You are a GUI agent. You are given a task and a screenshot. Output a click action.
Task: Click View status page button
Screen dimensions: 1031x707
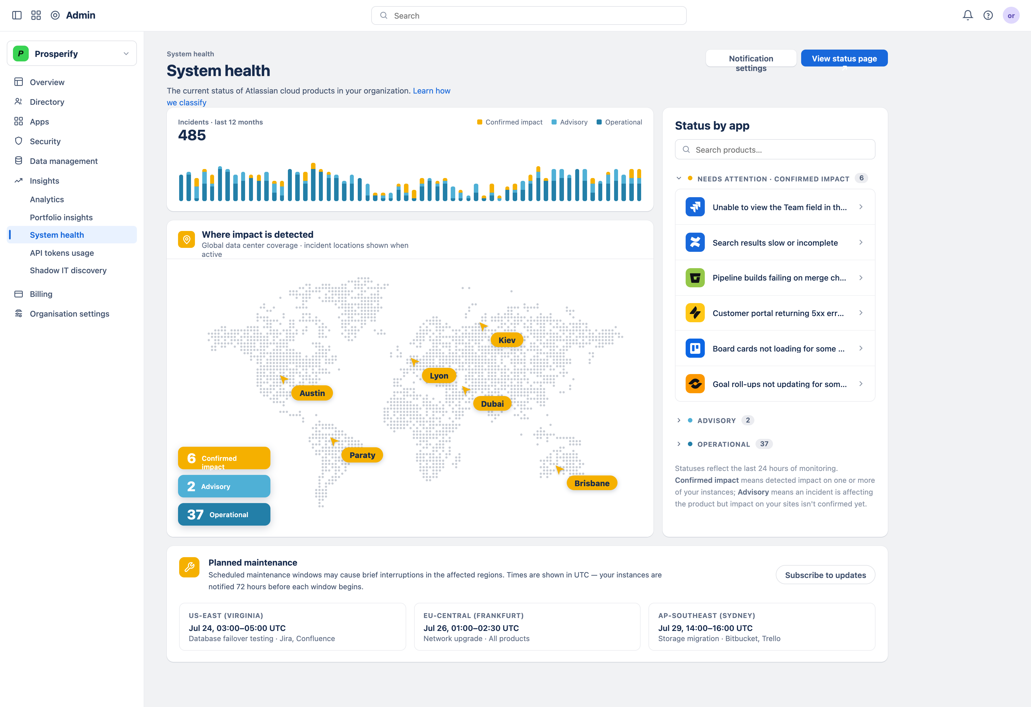pos(844,58)
